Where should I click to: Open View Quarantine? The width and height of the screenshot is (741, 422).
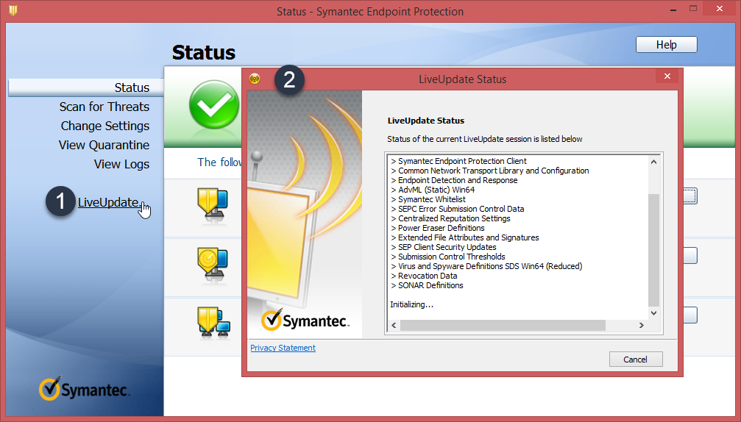[x=104, y=145]
